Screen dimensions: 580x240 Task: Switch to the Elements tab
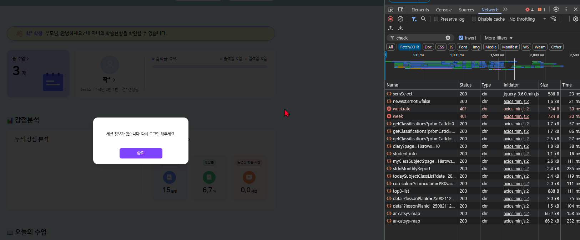[x=420, y=10]
